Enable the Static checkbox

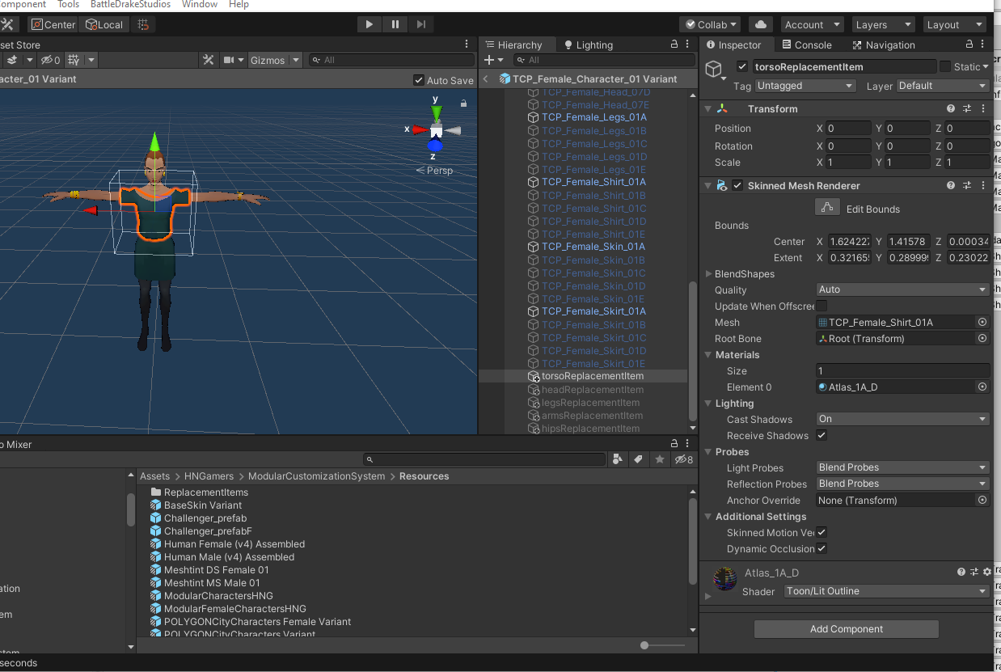[x=945, y=67]
